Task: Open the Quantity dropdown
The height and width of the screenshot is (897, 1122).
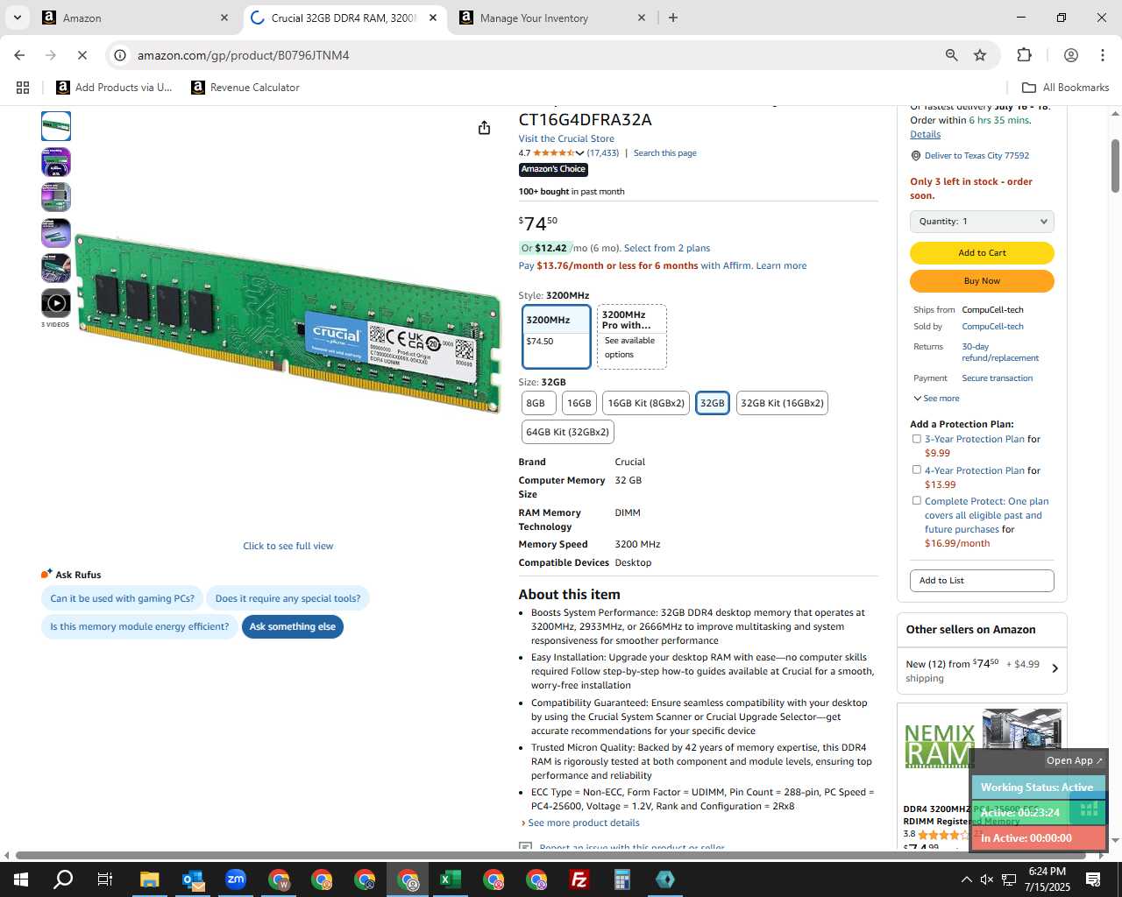Action: click(x=982, y=222)
